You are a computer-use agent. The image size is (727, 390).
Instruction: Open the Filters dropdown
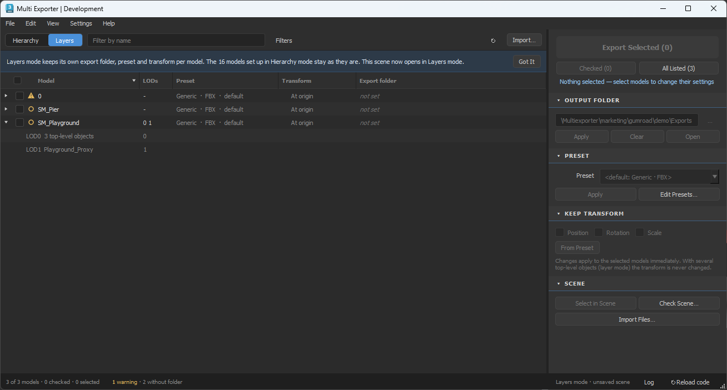point(283,41)
